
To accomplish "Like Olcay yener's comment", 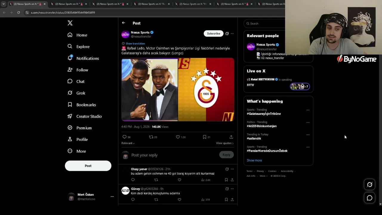I will pyautogui.click(x=179, y=180).
